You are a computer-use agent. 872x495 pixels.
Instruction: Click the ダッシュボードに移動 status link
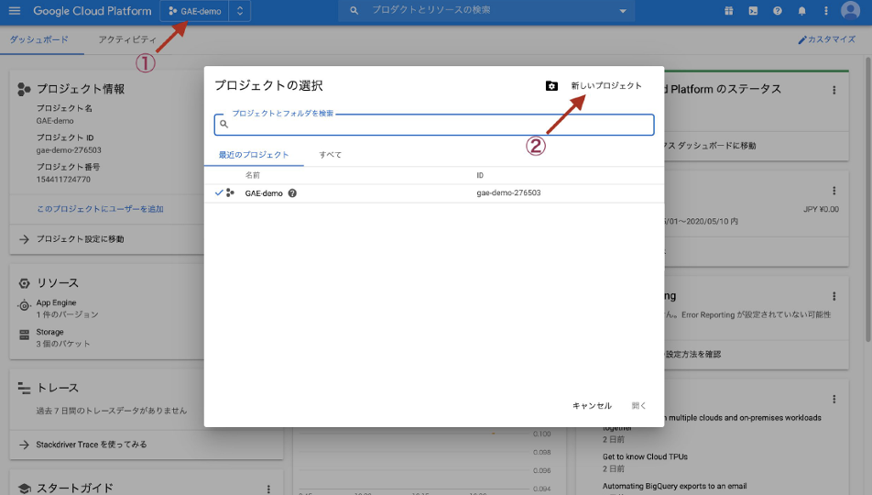coord(710,146)
